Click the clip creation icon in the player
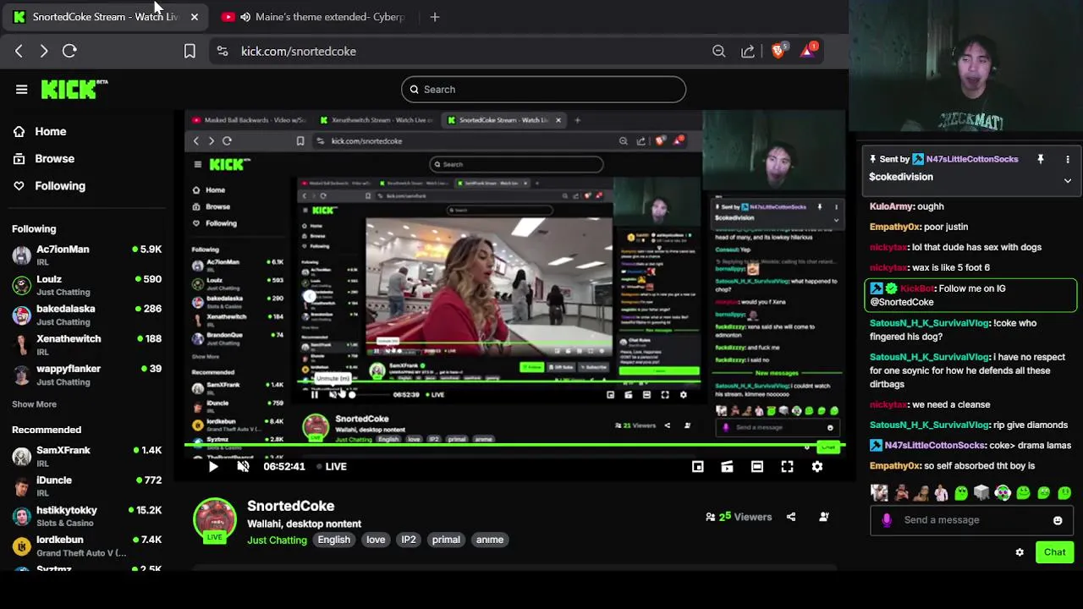Image resolution: width=1083 pixels, height=609 pixels. 727,466
